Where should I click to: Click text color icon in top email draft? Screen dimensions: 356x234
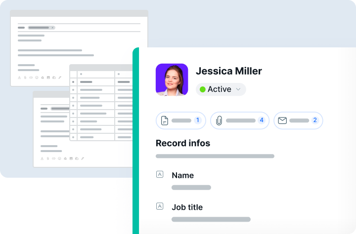pos(20,78)
